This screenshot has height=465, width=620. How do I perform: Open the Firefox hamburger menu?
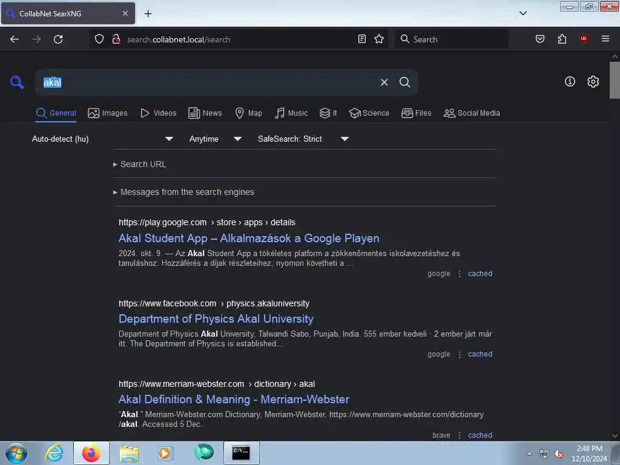[605, 39]
